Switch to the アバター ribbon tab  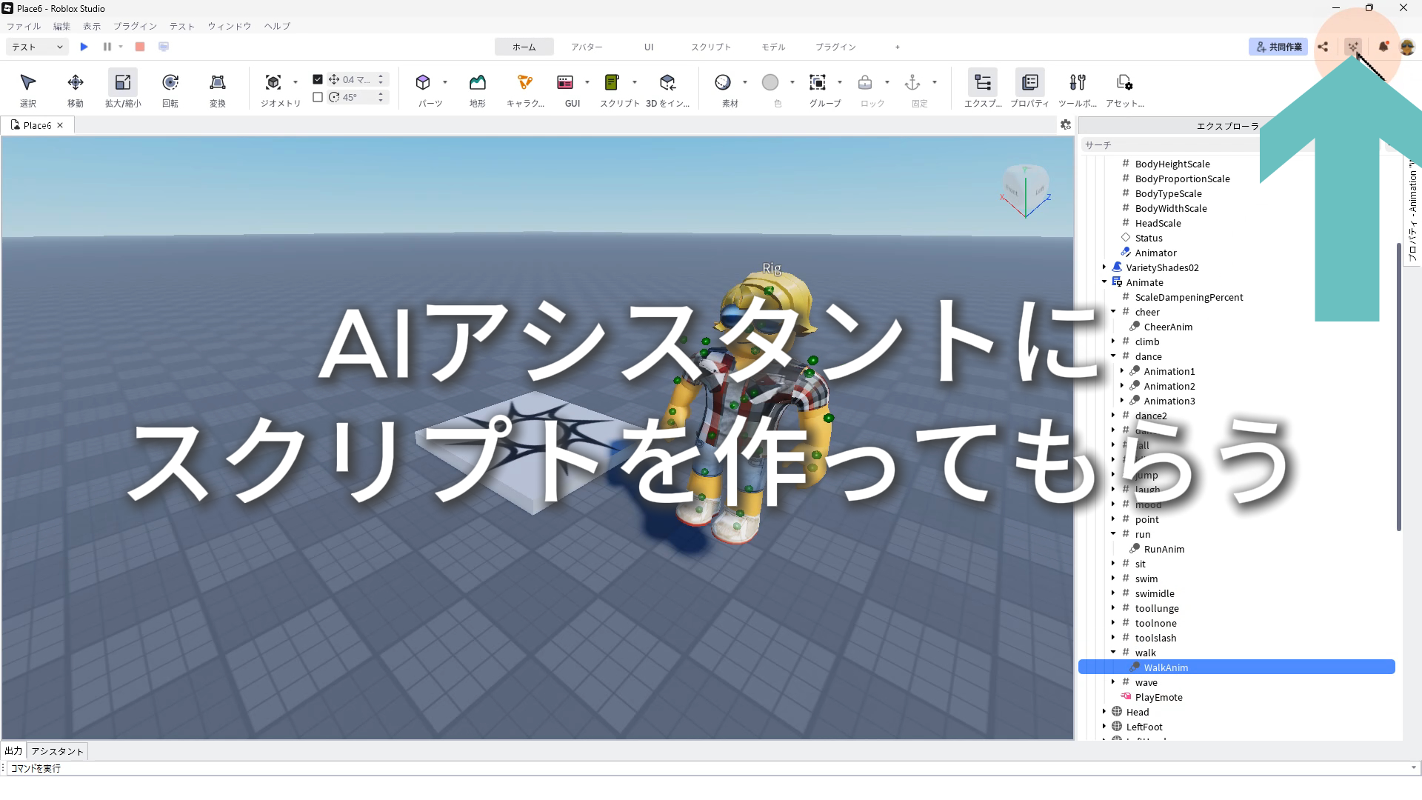(587, 47)
